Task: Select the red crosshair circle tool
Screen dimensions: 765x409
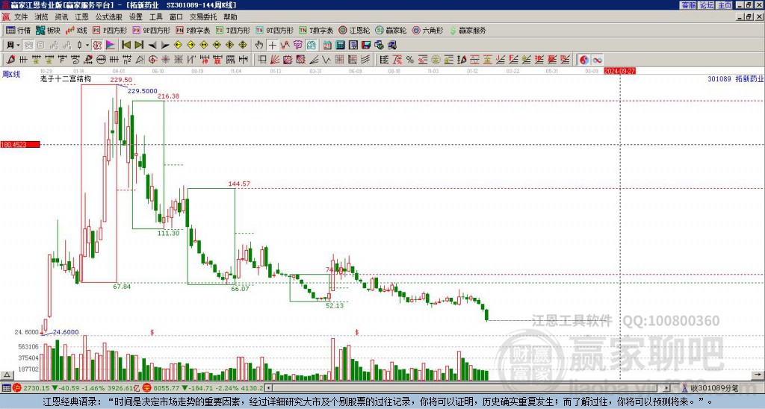Action: pos(152,60)
